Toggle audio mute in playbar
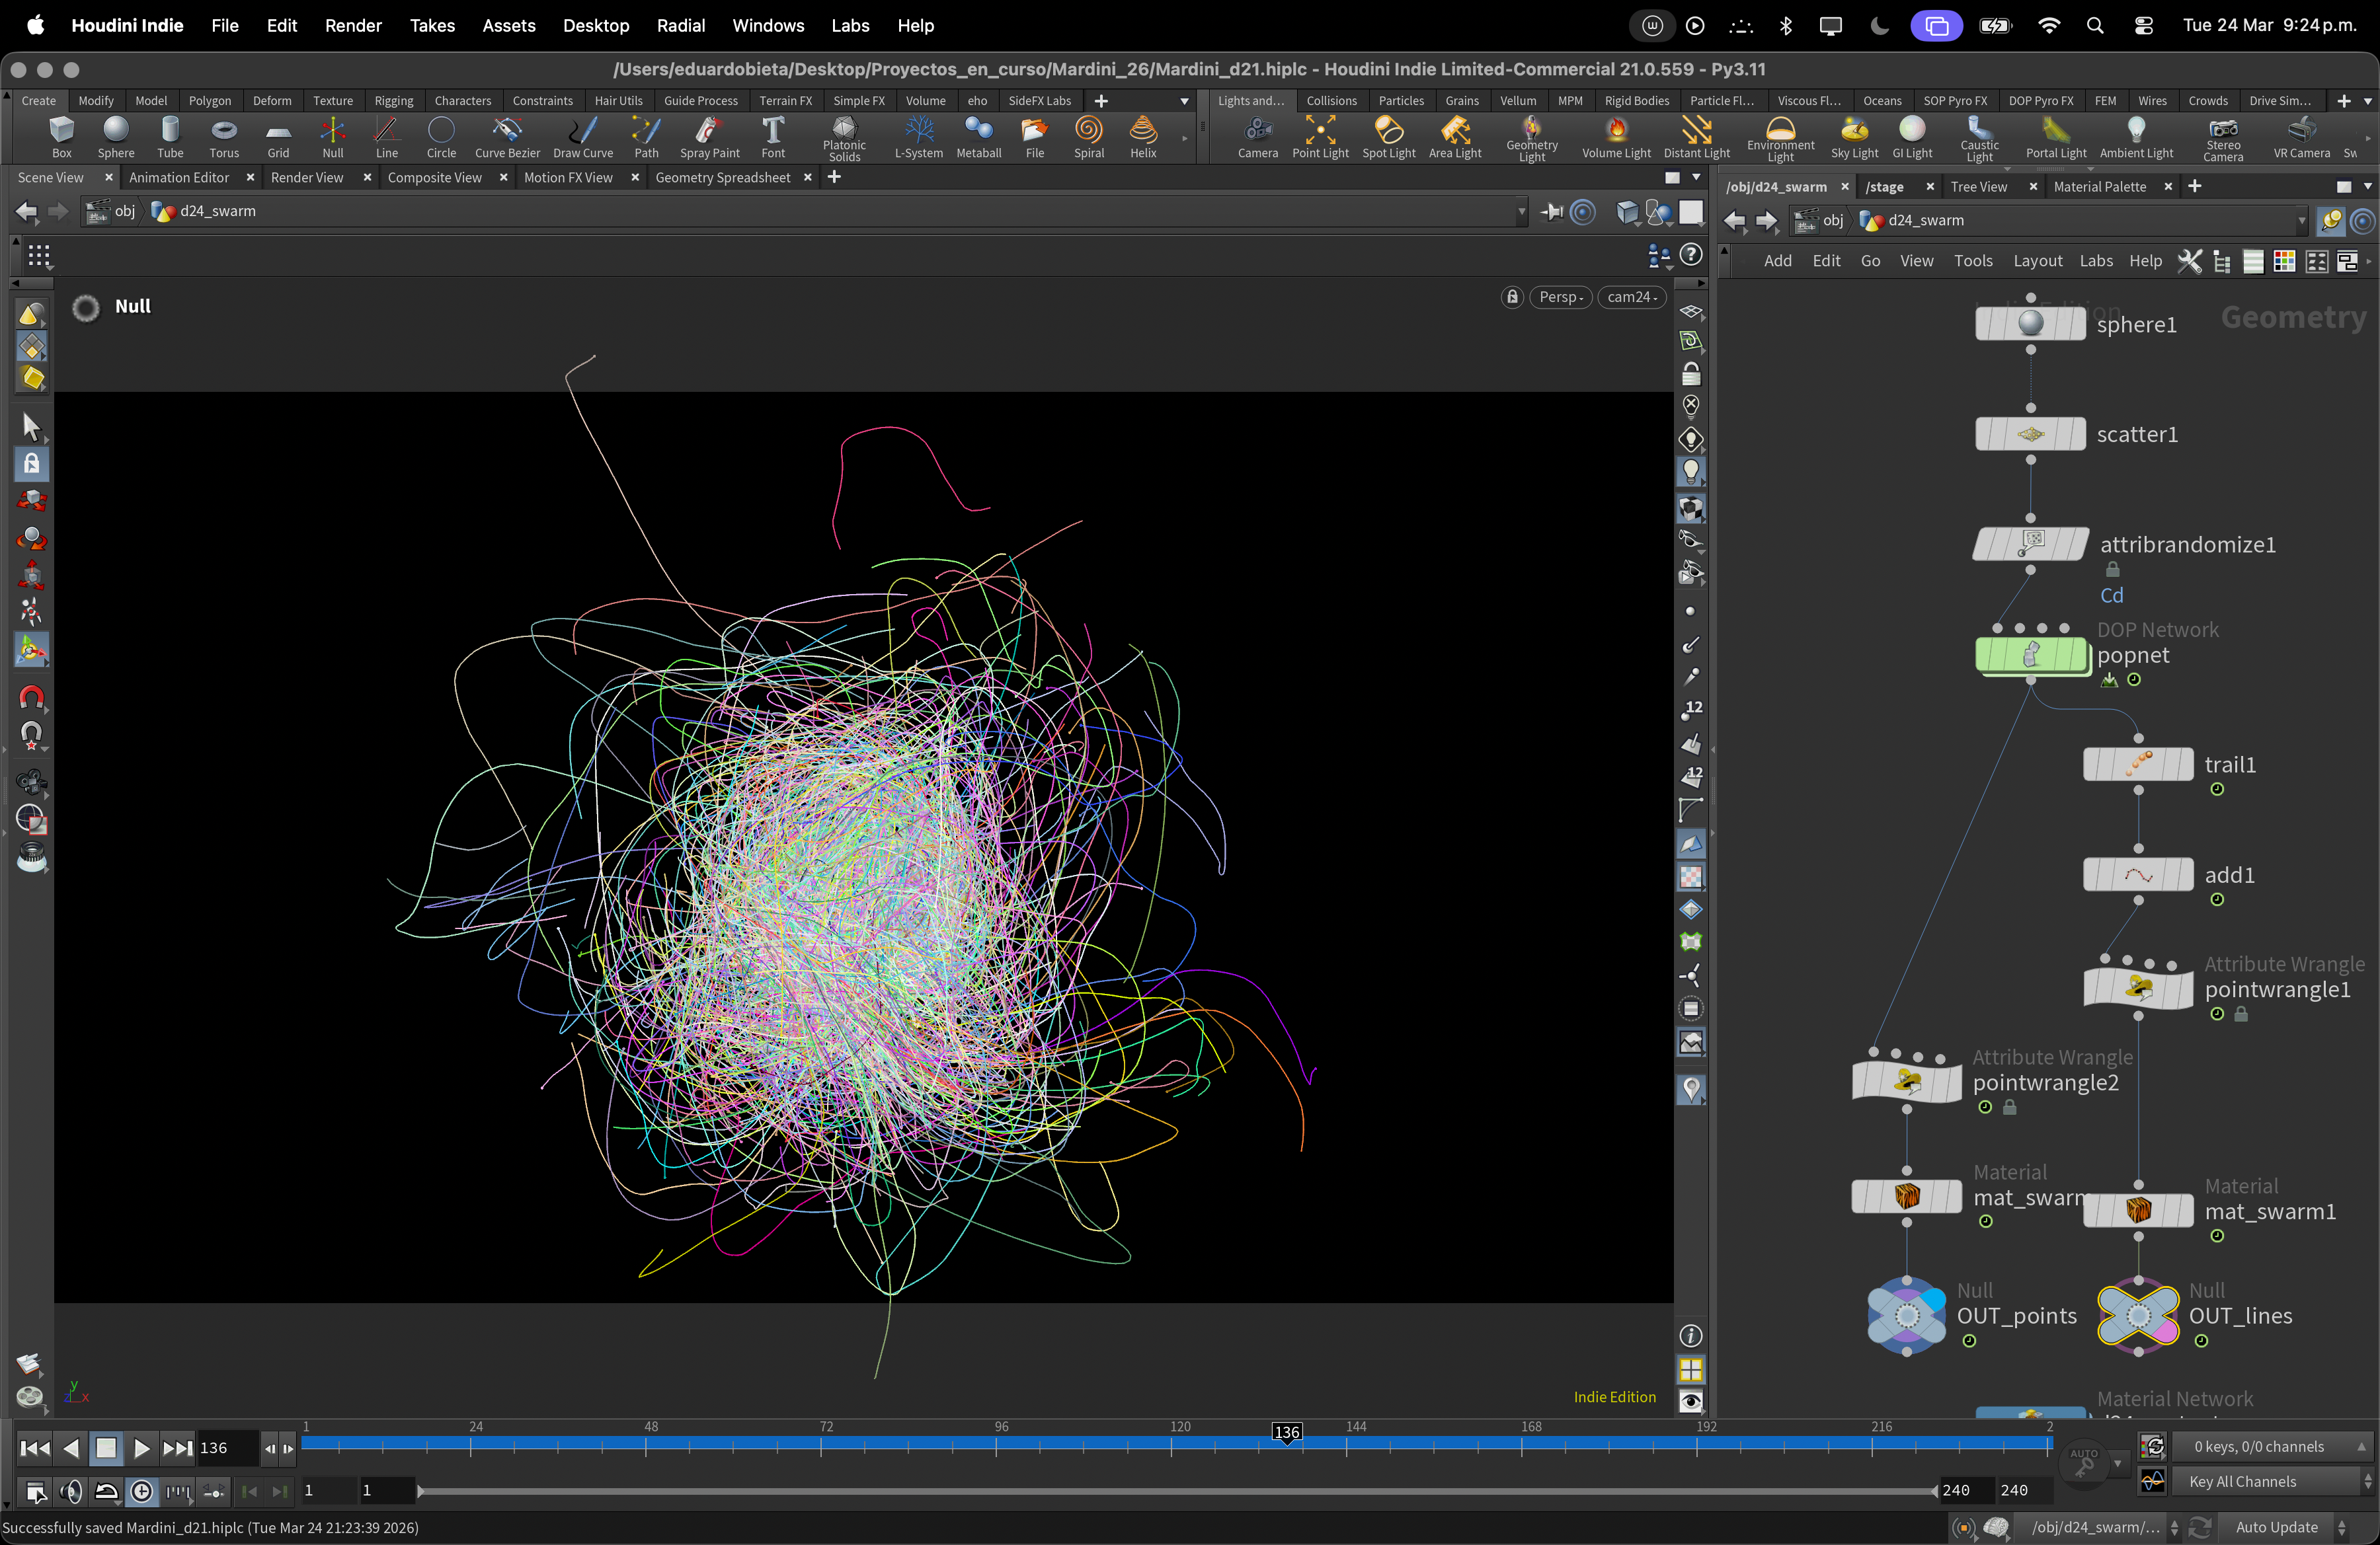Viewport: 2380px width, 1545px height. coord(71,1492)
